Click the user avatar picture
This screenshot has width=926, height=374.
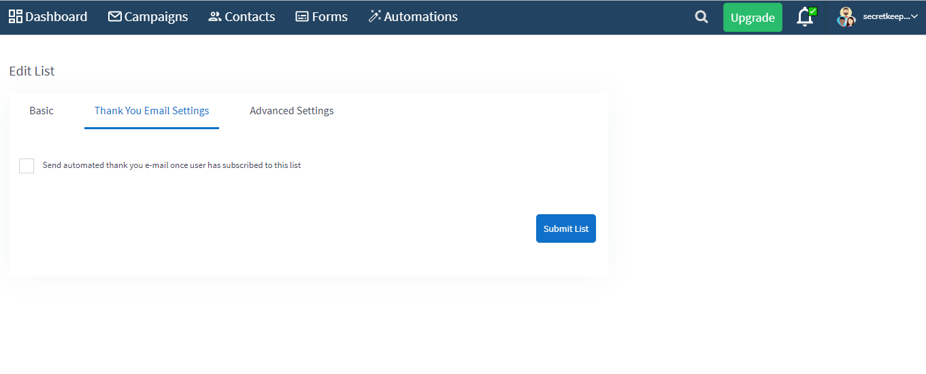(846, 17)
